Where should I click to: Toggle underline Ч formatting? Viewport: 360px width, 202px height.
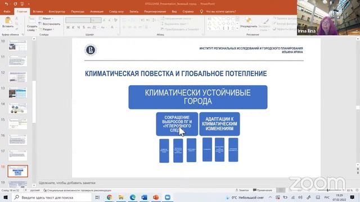coord(79,27)
